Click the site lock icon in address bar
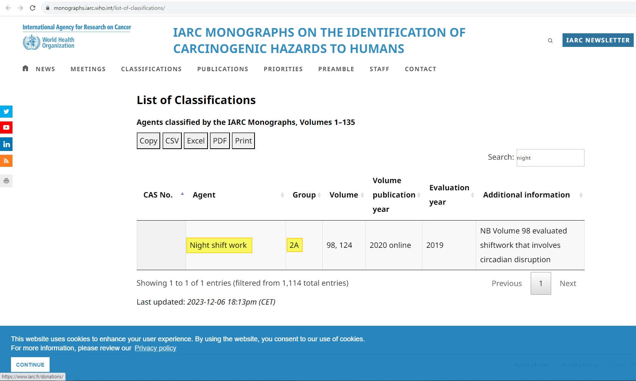The image size is (636, 381). (x=48, y=8)
